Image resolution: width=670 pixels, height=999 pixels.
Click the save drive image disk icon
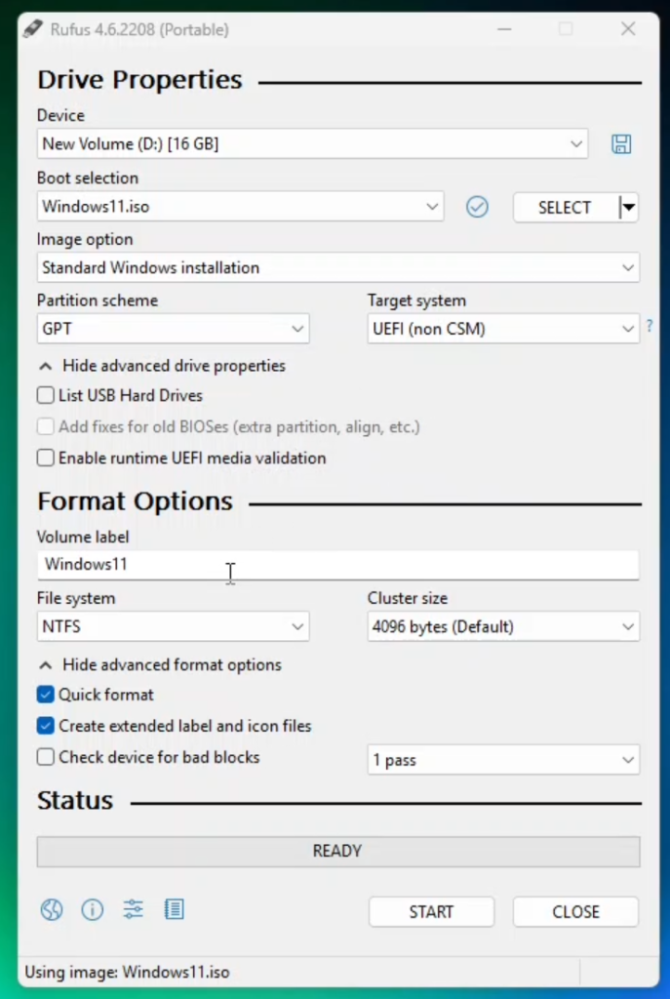point(621,144)
